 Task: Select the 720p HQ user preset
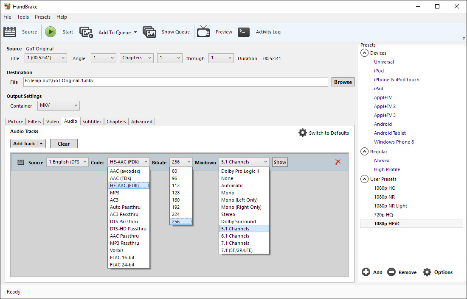pyautogui.click(x=383, y=215)
